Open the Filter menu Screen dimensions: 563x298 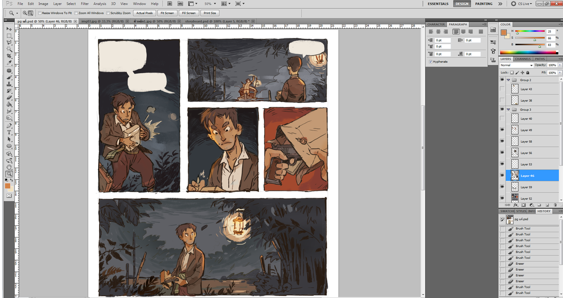pos(84,4)
